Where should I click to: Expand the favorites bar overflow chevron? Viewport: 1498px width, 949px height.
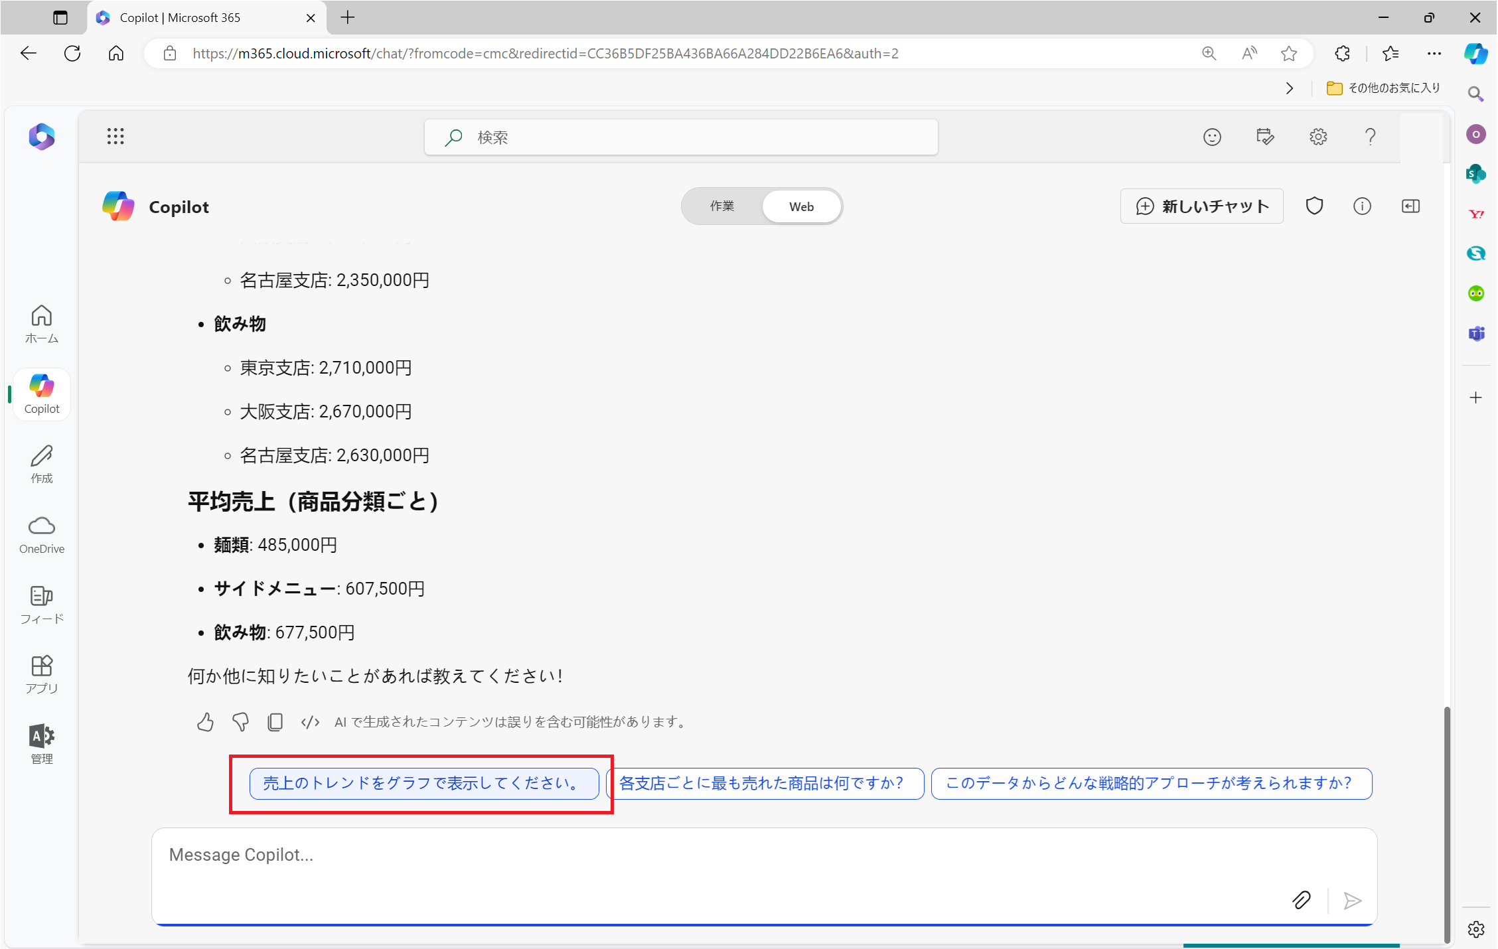[x=1289, y=88]
